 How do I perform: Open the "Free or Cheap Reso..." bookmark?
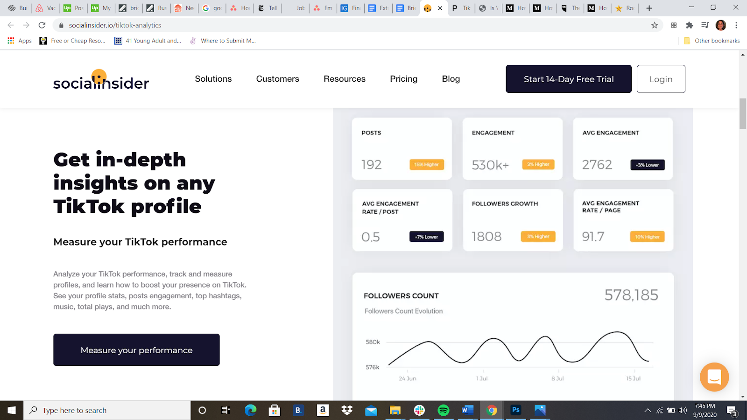pyautogui.click(x=73, y=41)
